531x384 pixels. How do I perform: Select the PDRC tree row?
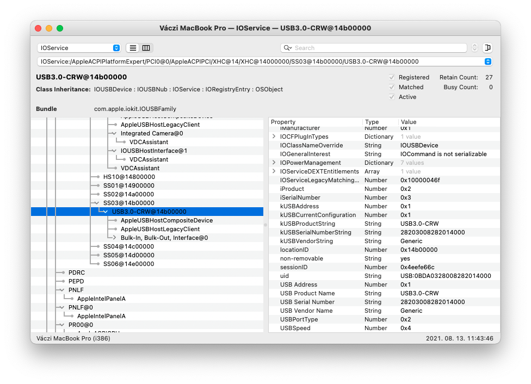[x=147, y=272]
